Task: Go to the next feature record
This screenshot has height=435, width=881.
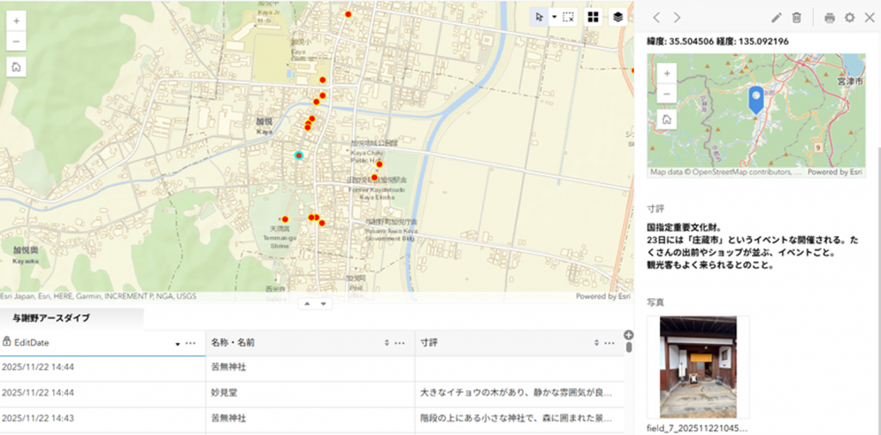Action: [x=677, y=17]
